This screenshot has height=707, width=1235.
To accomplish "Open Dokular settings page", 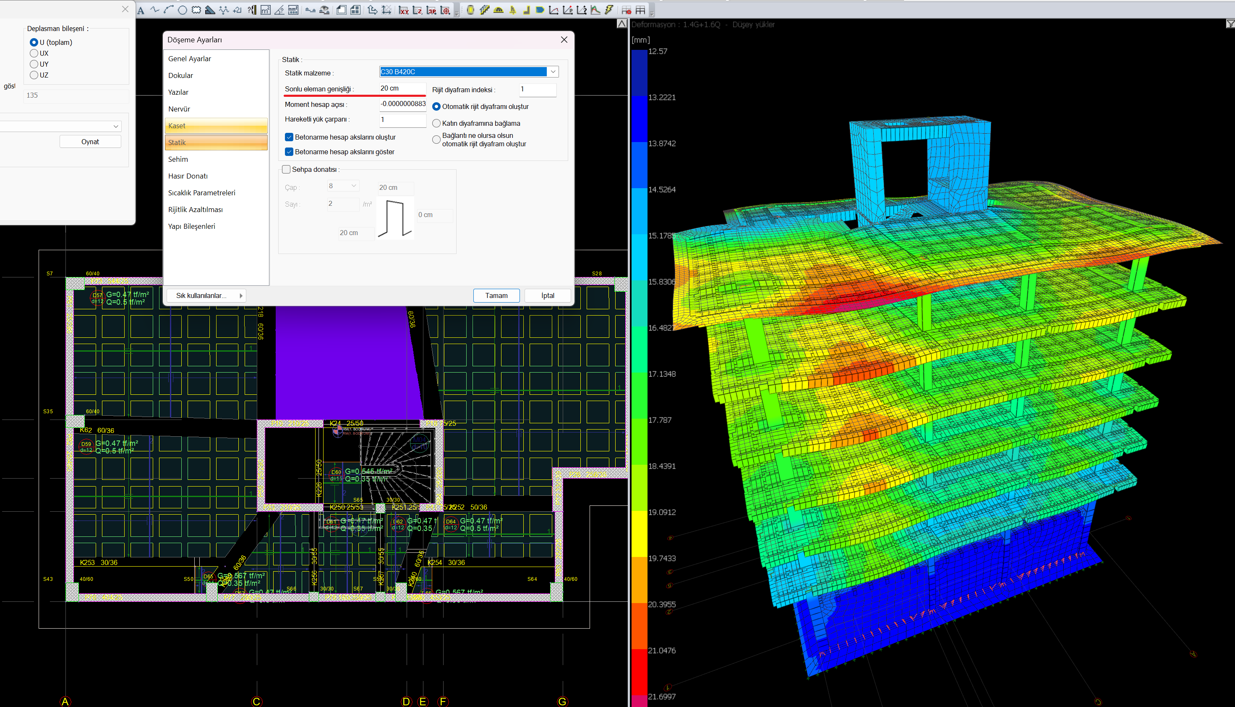I will pos(216,76).
